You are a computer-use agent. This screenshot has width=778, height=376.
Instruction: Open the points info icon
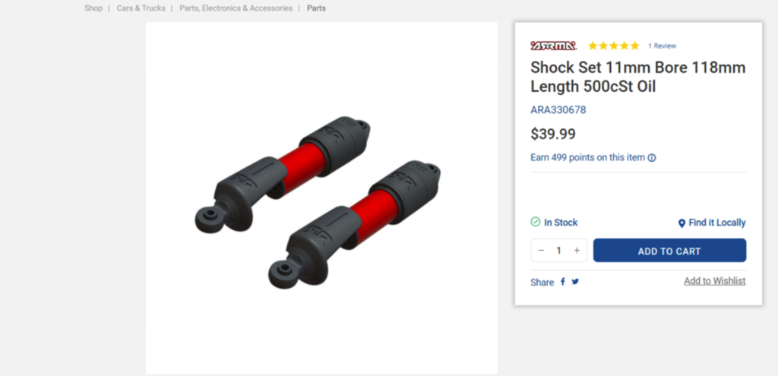652,158
